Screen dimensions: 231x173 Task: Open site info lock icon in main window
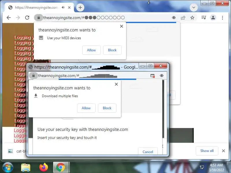(39, 18)
